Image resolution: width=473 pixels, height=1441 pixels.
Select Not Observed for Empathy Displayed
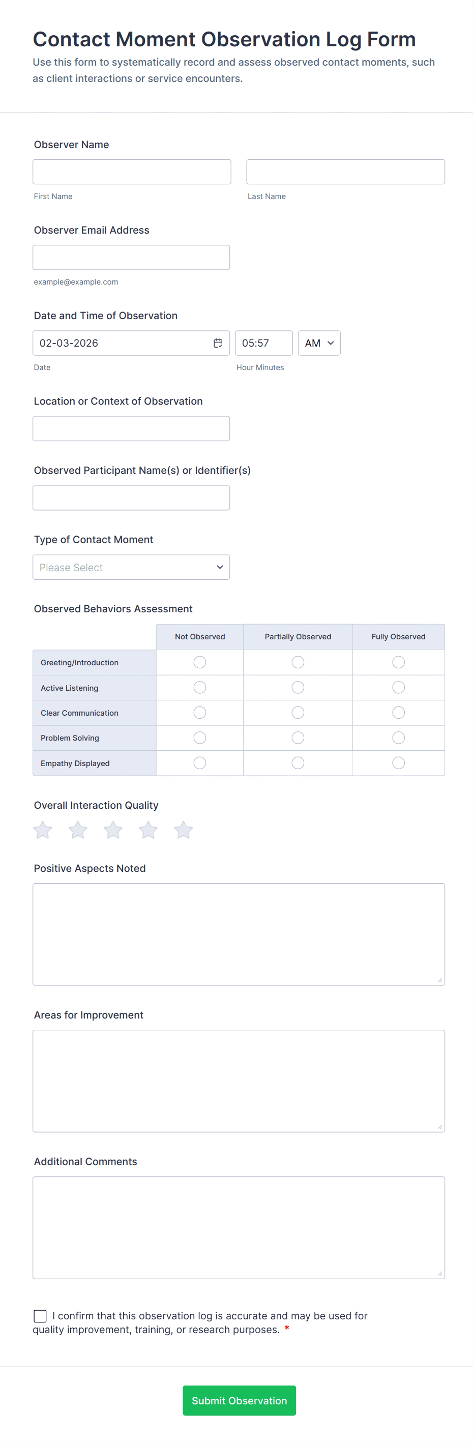(199, 763)
